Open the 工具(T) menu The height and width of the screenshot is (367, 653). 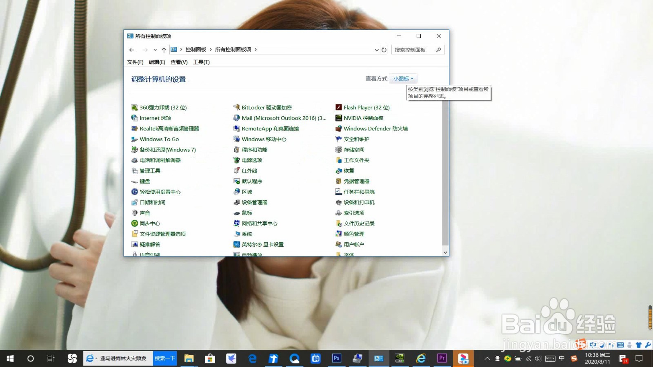(x=202, y=62)
